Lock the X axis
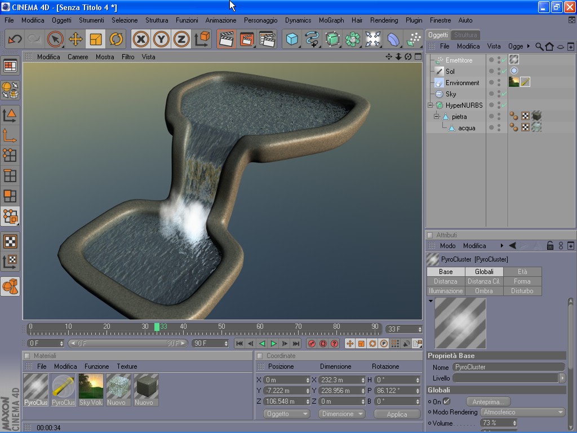 tap(140, 39)
